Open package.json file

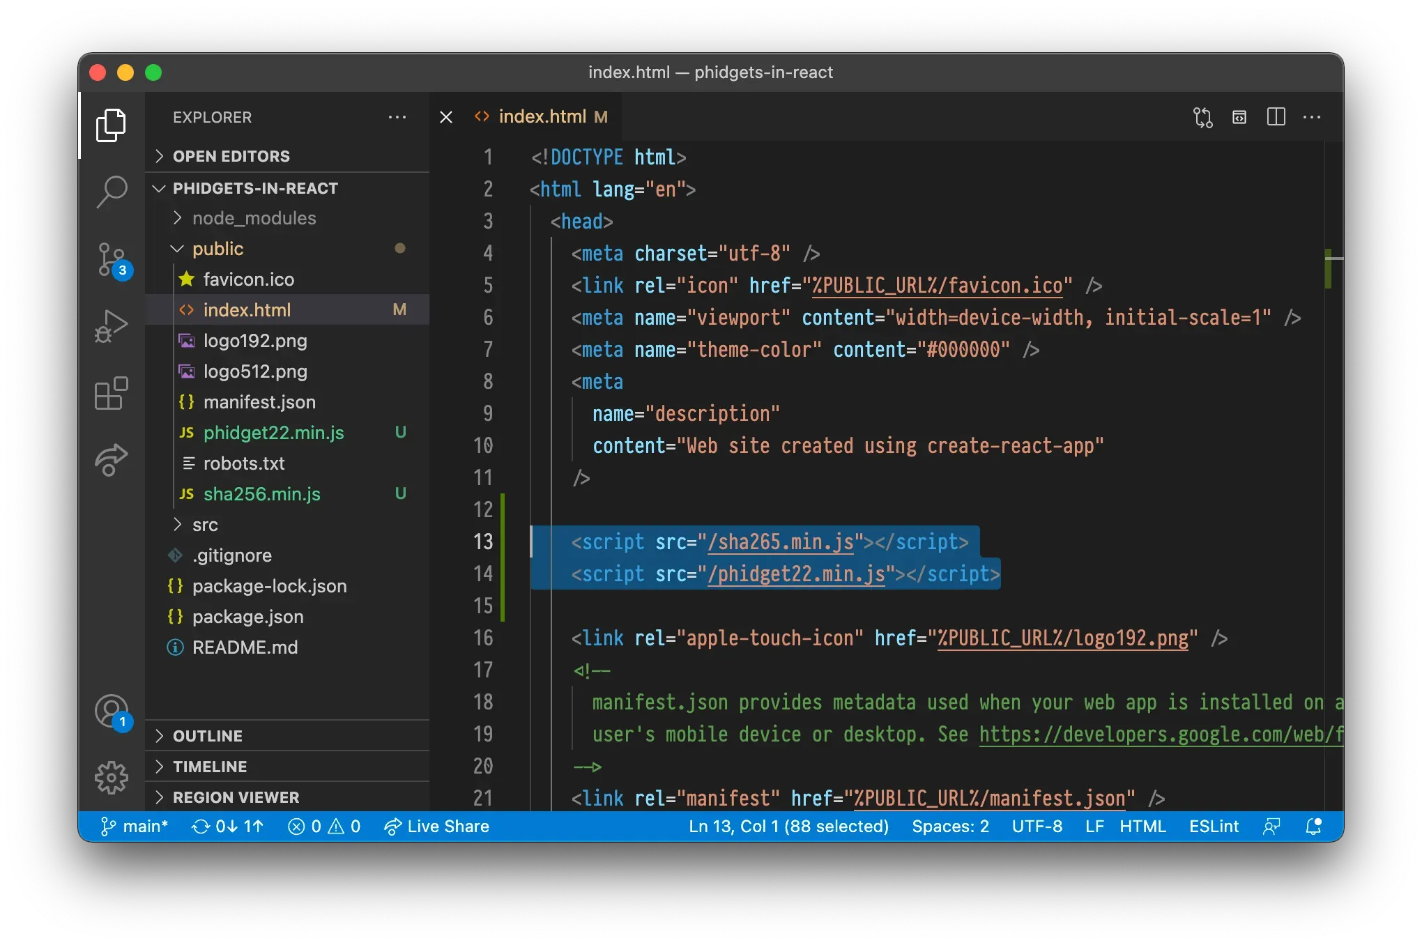tap(287, 617)
